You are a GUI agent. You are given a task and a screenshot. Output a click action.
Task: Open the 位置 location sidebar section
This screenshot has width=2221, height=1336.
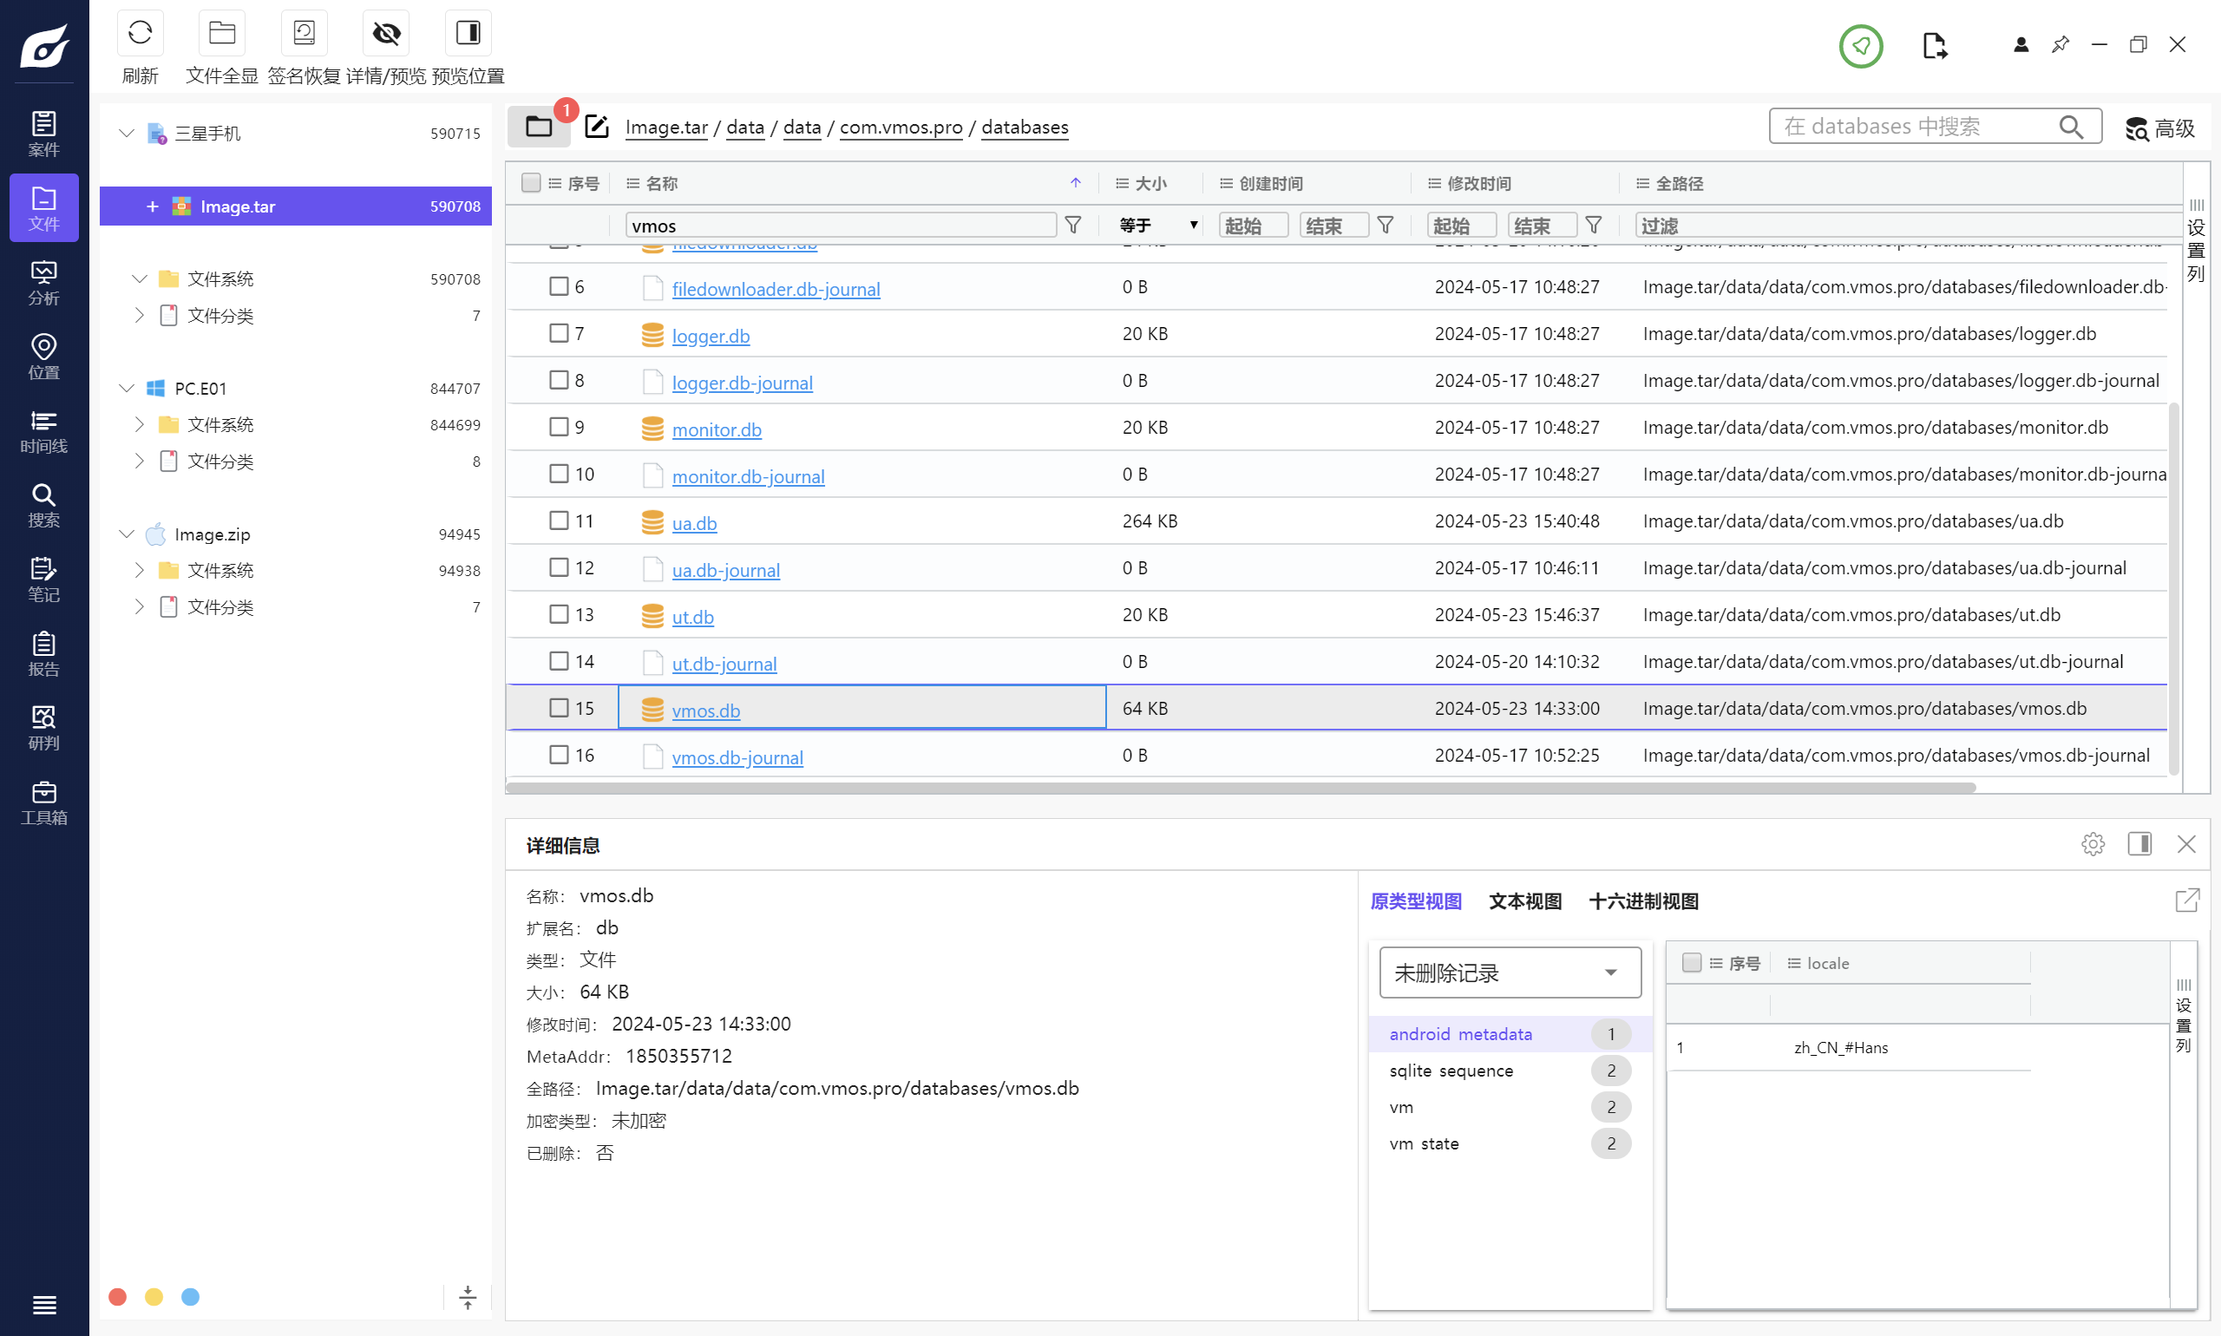coord(44,357)
